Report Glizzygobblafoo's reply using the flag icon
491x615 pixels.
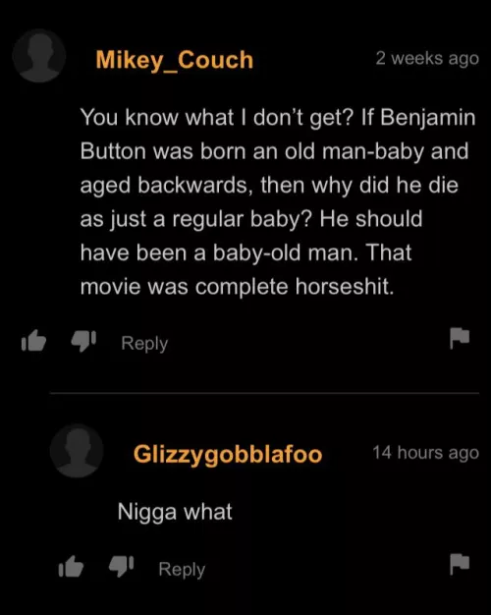[x=460, y=564]
